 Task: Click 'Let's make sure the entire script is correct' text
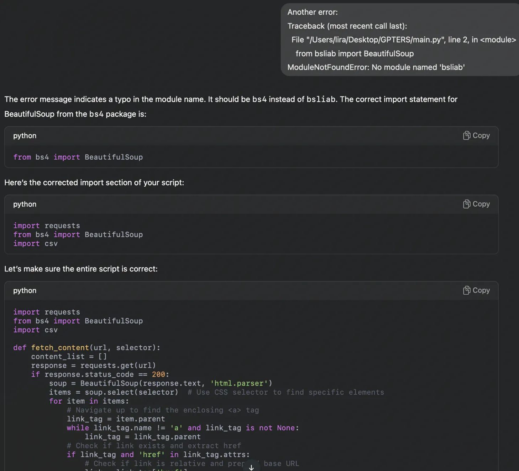pos(81,269)
